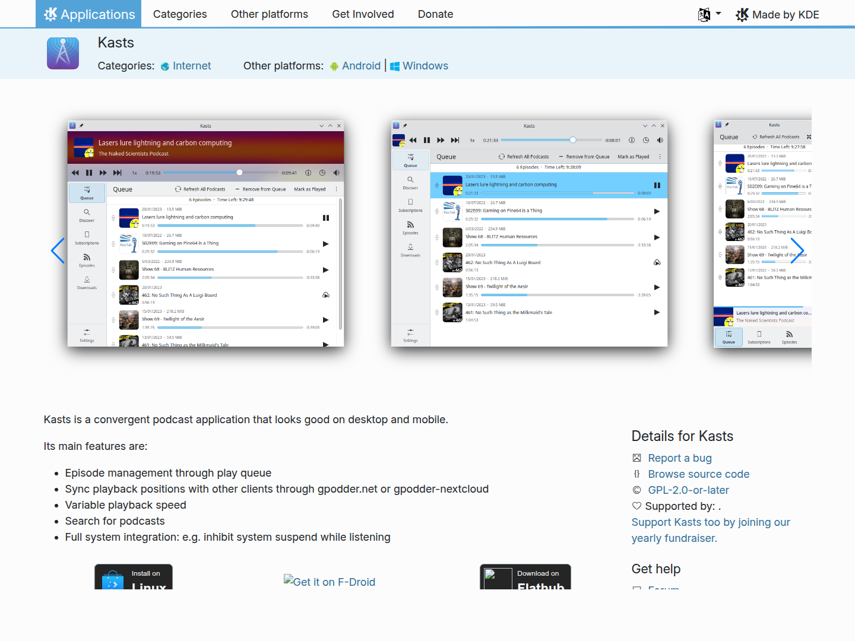Click the KDE gear logo in navbar
The width and height of the screenshot is (855, 641).
tap(50, 14)
